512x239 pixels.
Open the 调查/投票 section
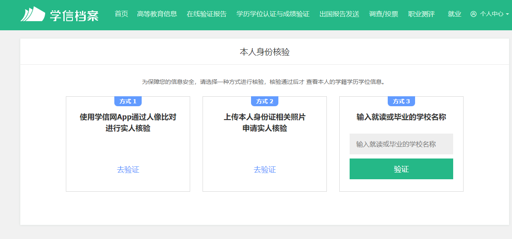(384, 14)
